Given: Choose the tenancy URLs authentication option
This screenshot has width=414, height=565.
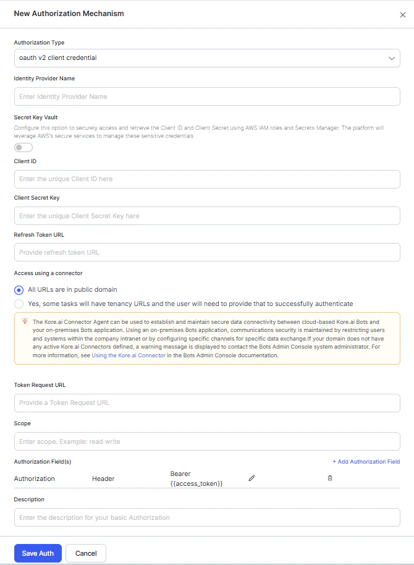Looking at the screenshot, I should (18, 304).
